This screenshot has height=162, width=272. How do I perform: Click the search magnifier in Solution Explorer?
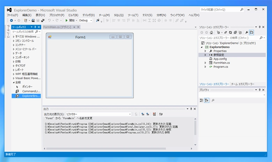pyautogui.click(x=261, y=38)
